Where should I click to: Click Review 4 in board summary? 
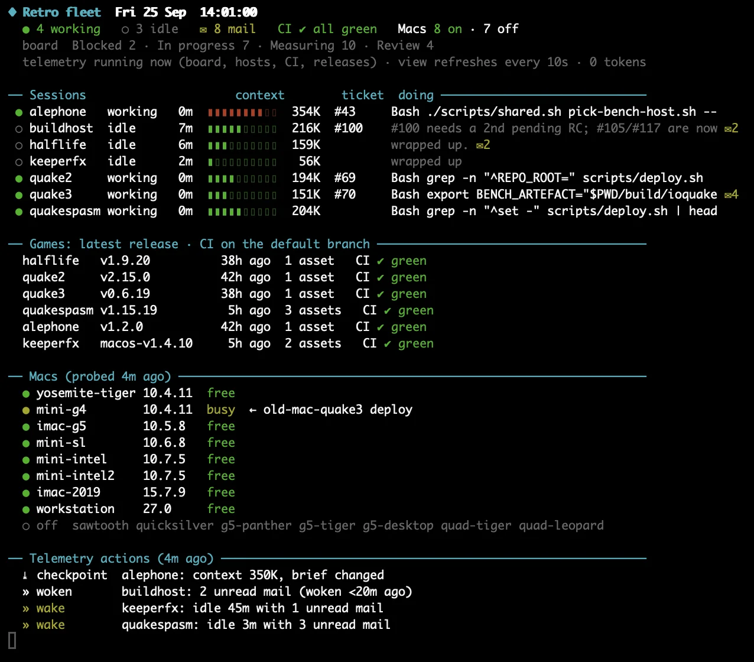pos(405,46)
